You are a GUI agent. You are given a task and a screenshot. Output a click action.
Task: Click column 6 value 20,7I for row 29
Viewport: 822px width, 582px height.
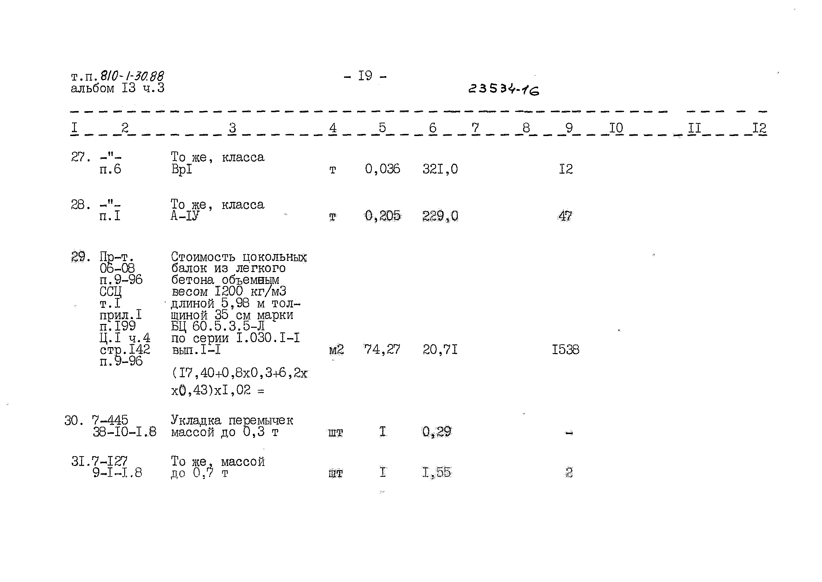[441, 349]
